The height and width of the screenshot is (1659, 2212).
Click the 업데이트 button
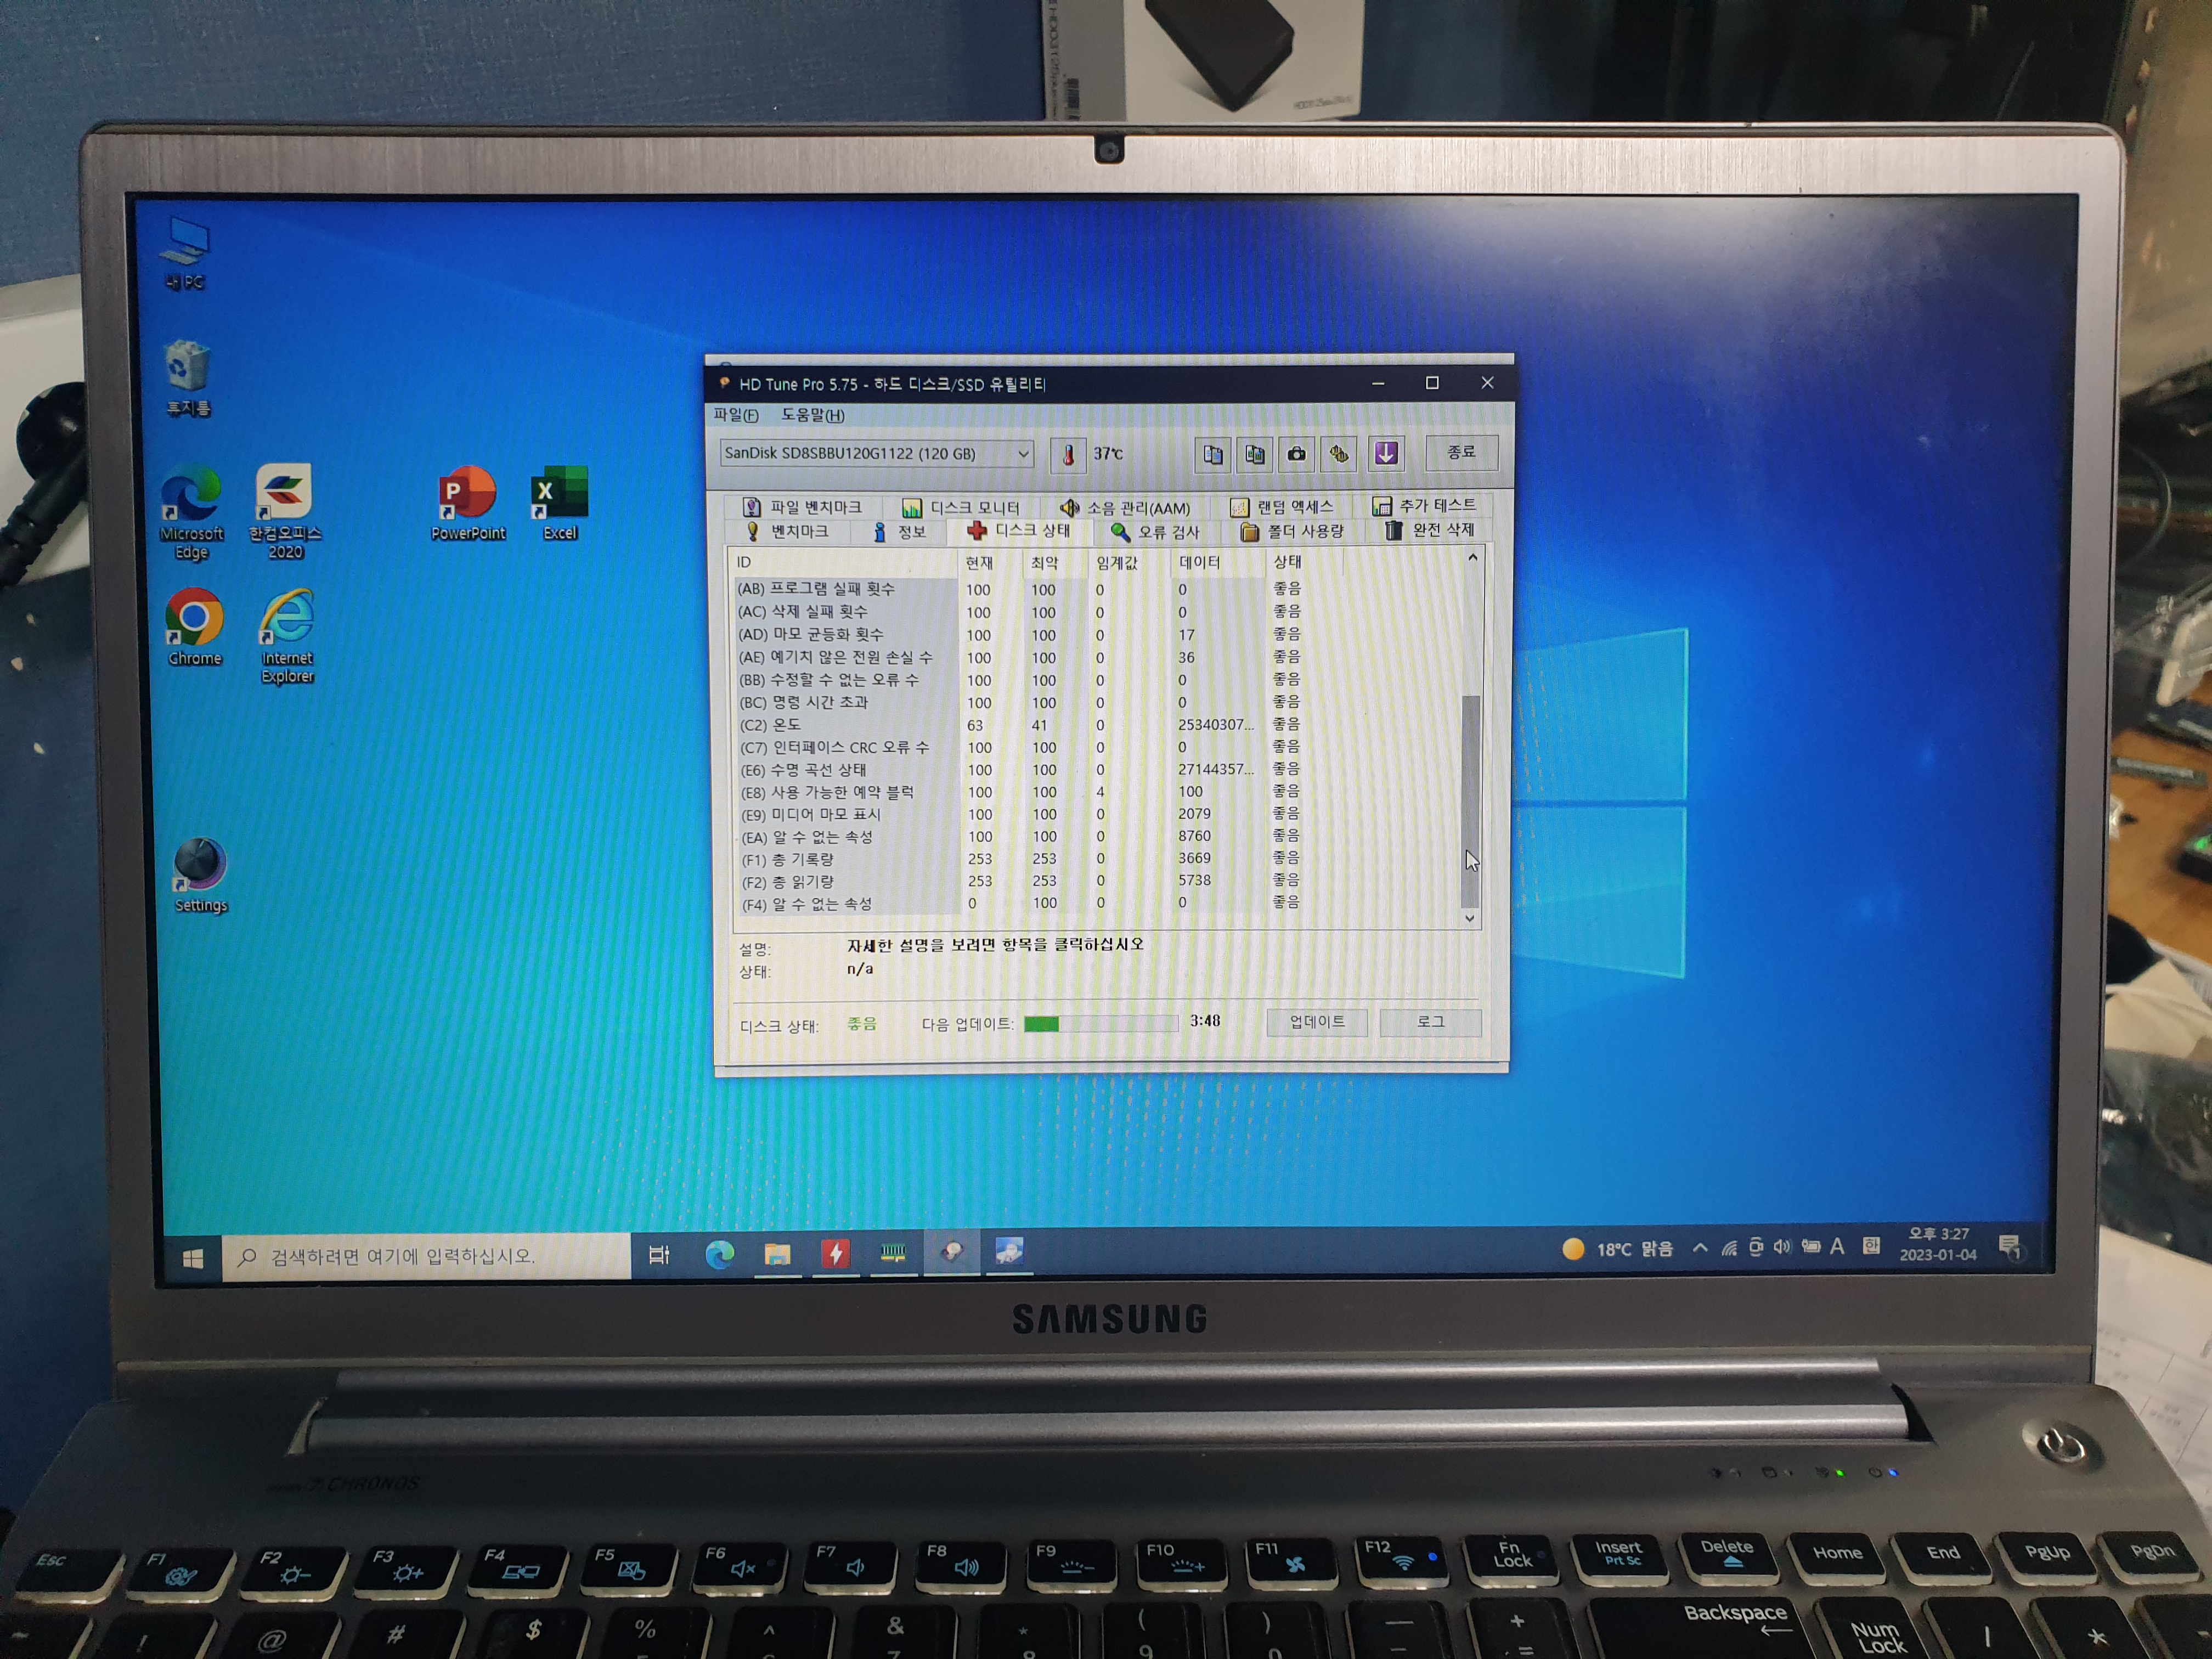coord(1316,1022)
